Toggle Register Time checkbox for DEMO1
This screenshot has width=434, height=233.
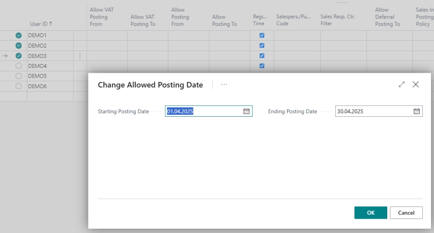pyautogui.click(x=262, y=35)
